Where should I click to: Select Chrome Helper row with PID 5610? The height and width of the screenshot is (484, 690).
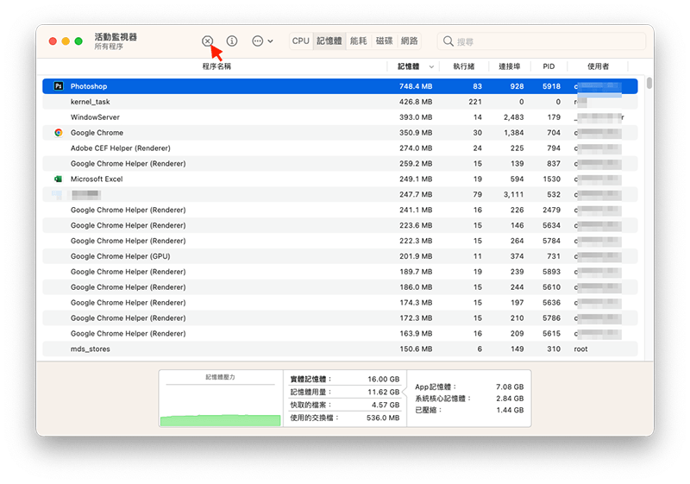pyautogui.click(x=340, y=287)
